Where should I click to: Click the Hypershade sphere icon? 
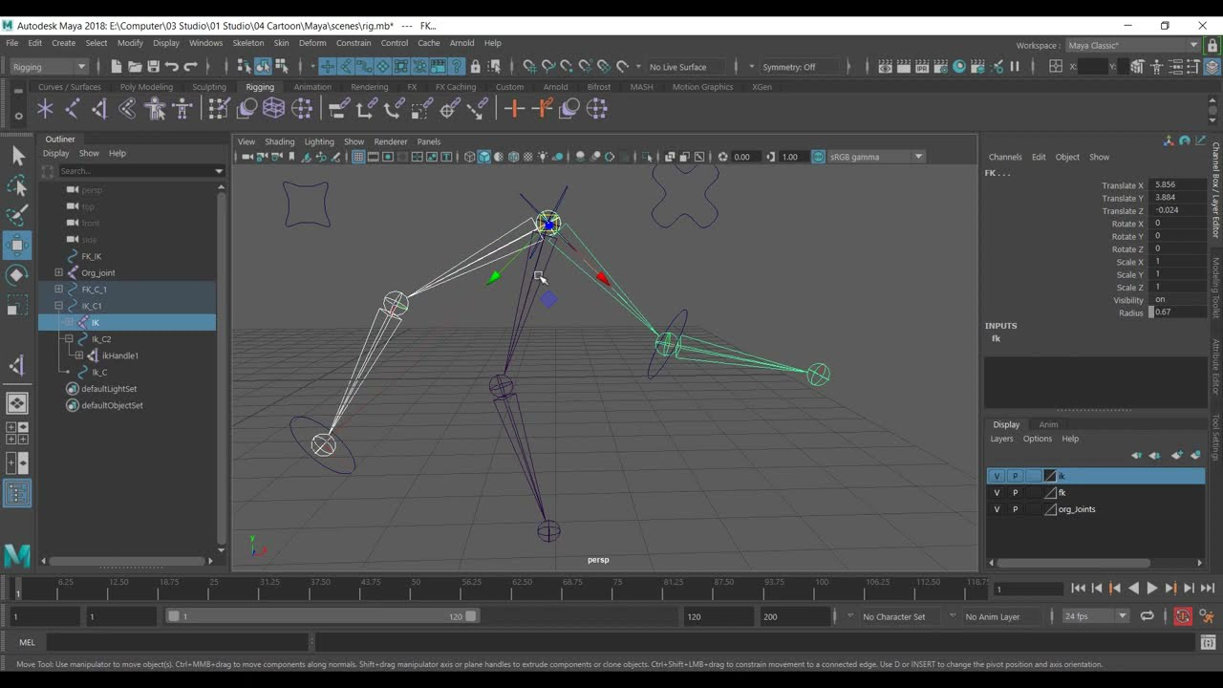click(960, 67)
